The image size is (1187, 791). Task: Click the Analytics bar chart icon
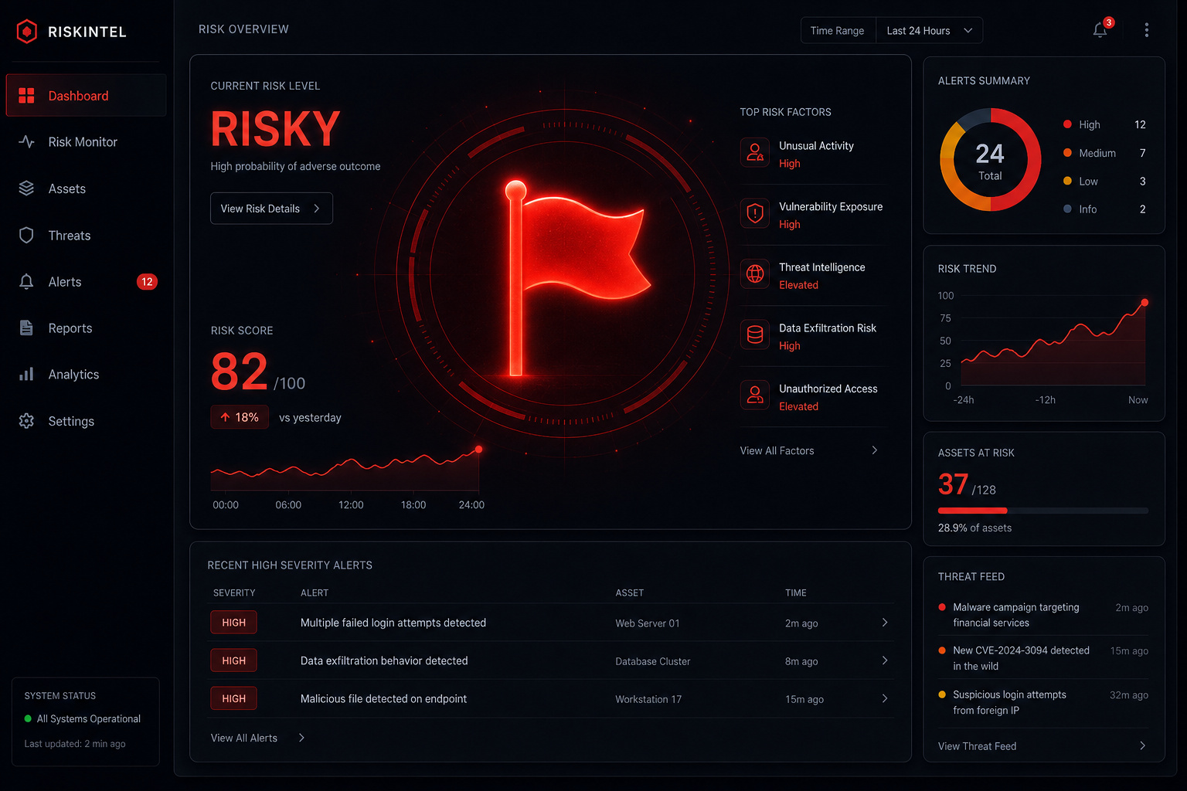[x=26, y=374]
